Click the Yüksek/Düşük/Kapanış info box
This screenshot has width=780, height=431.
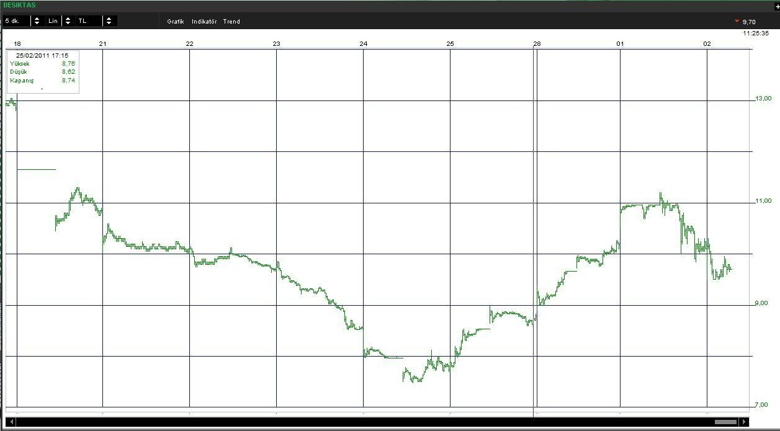(x=43, y=72)
